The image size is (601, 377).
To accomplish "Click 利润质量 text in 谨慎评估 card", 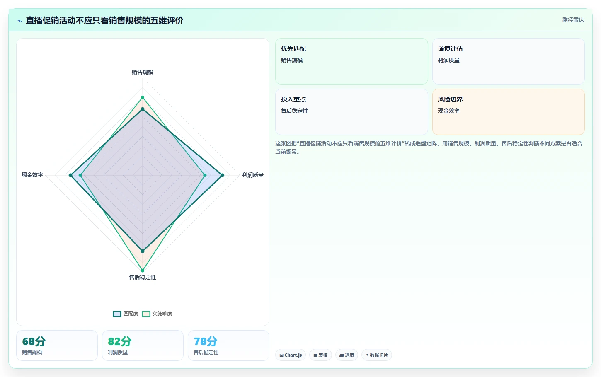I will 448,60.
